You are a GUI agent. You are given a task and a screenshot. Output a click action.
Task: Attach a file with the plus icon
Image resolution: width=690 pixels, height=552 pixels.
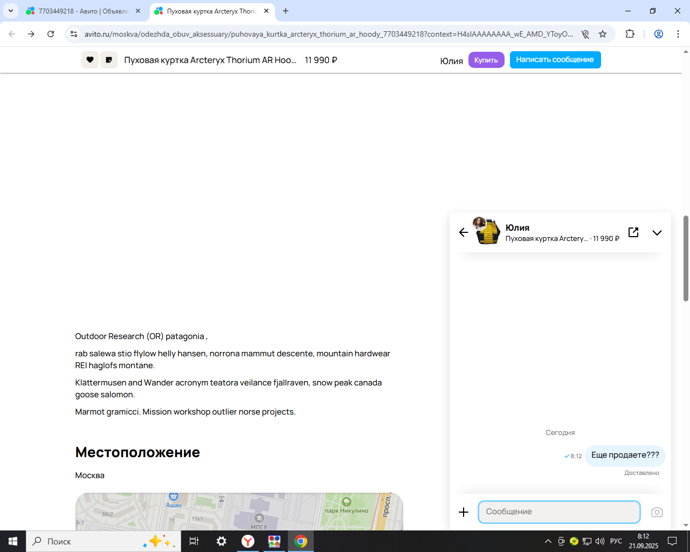pos(464,512)
